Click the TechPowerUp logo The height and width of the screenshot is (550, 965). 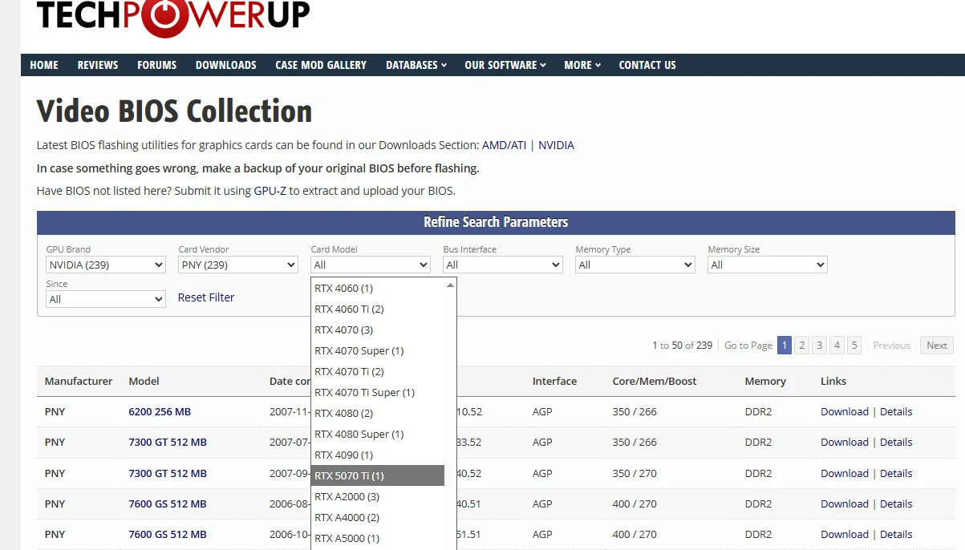click(172, 18)
